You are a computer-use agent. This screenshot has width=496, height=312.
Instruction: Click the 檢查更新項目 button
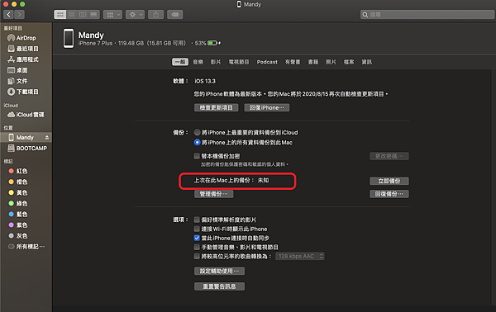216,107
